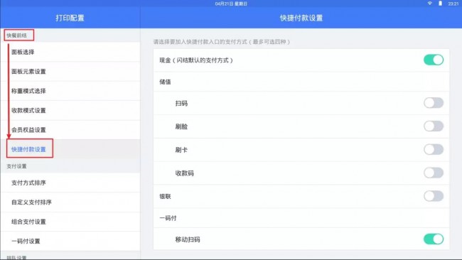Click the 打印配置 header title

click(x=70, y=18)
